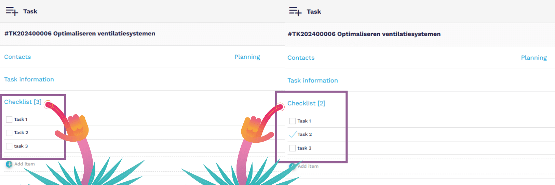Expand Task information in the left panel
Viewport: 555px width, 185px height.
[29, 79]
